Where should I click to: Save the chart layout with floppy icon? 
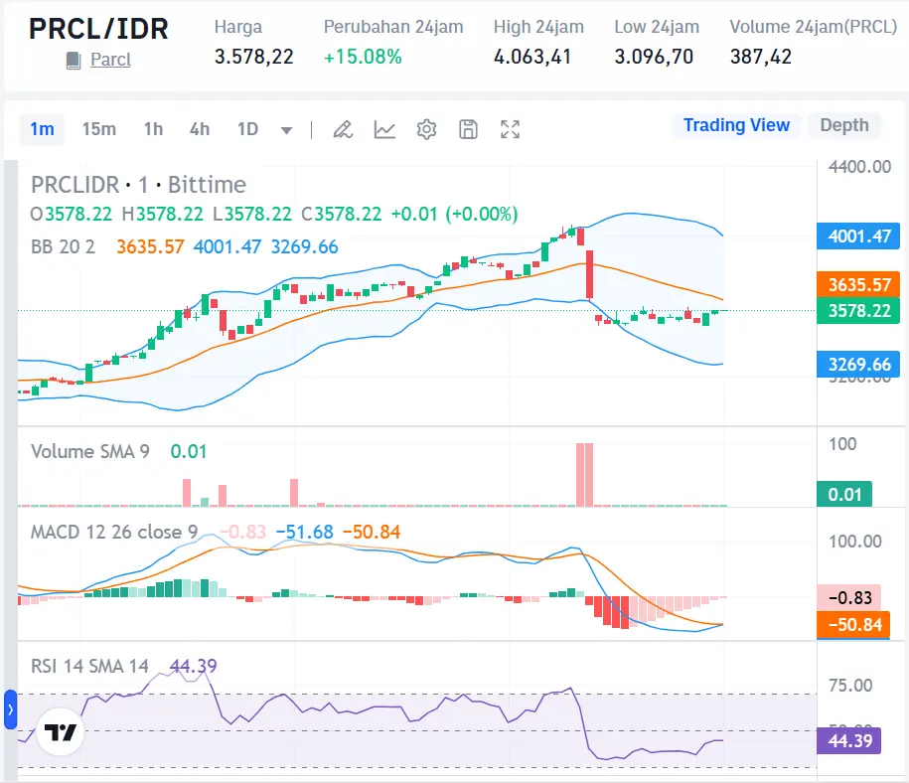tap(467, 129)
